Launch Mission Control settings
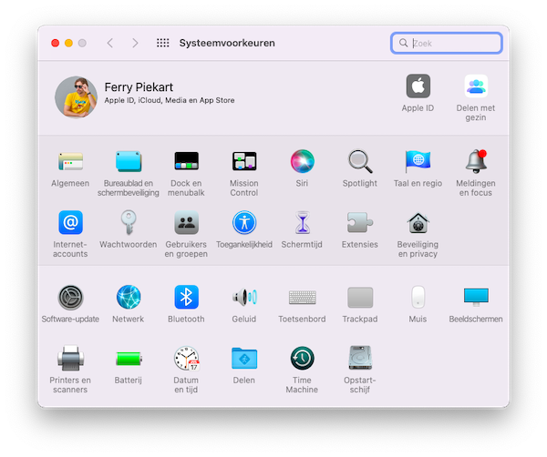 point(244,161)
